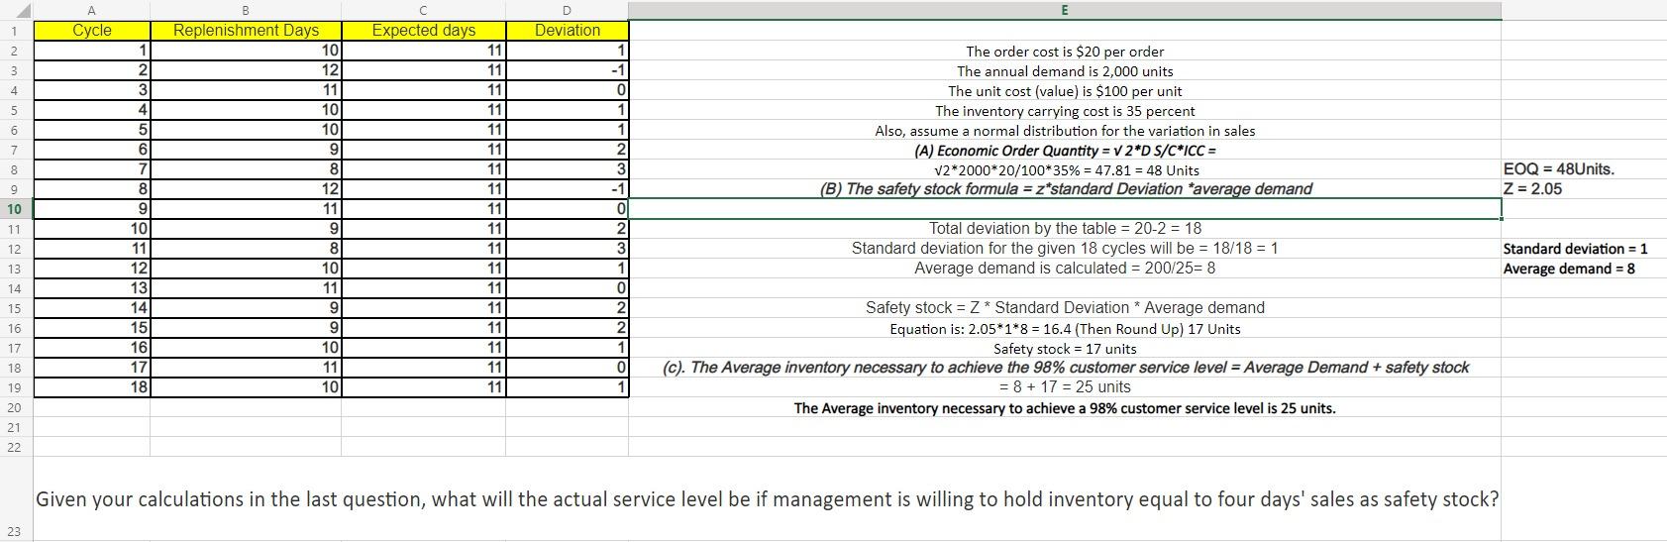Click the '47.81 = 48 Units' calculation cell
This screenshot has width=1667, height=542.
[x=1065, y=170]
